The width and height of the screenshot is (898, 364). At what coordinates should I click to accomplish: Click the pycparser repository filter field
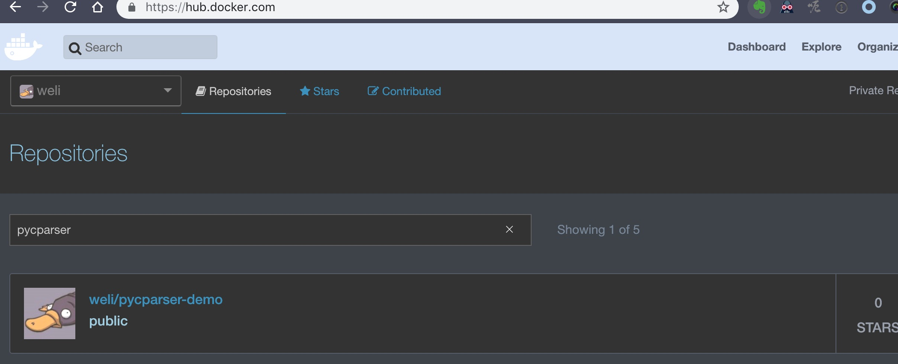coord(270,230)
